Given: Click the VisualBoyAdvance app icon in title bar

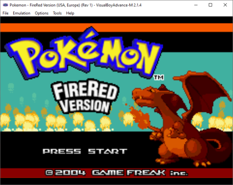Looking at the screenshot, I should (5, 5).
